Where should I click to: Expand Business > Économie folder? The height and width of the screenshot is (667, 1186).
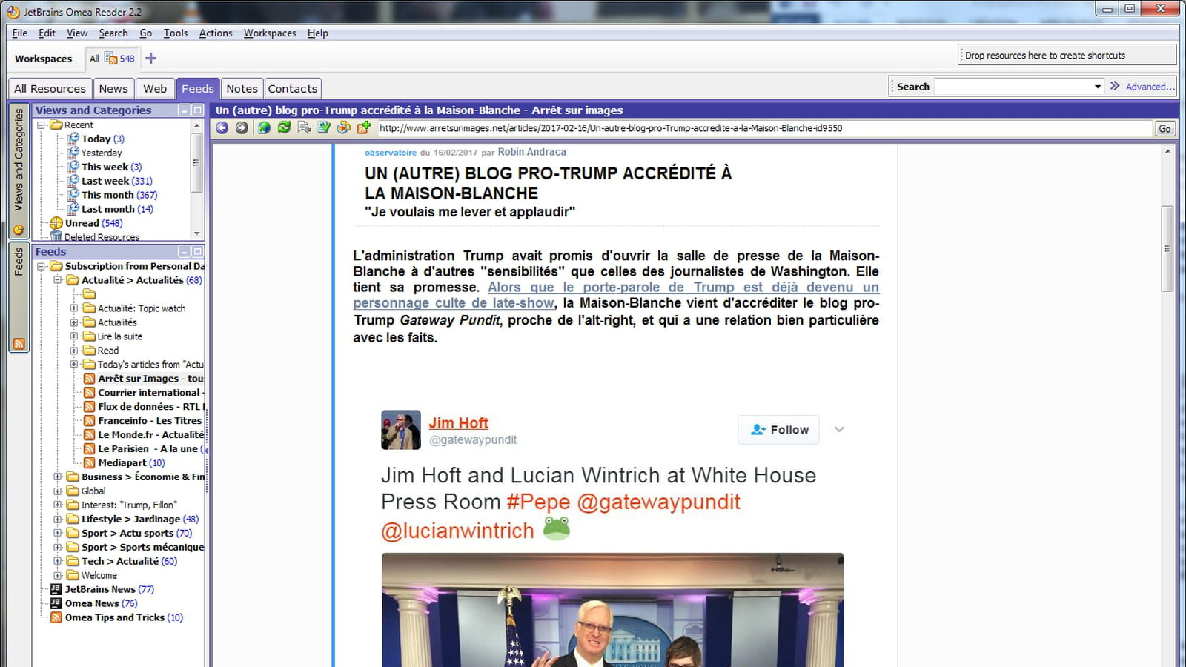point(57,477)
